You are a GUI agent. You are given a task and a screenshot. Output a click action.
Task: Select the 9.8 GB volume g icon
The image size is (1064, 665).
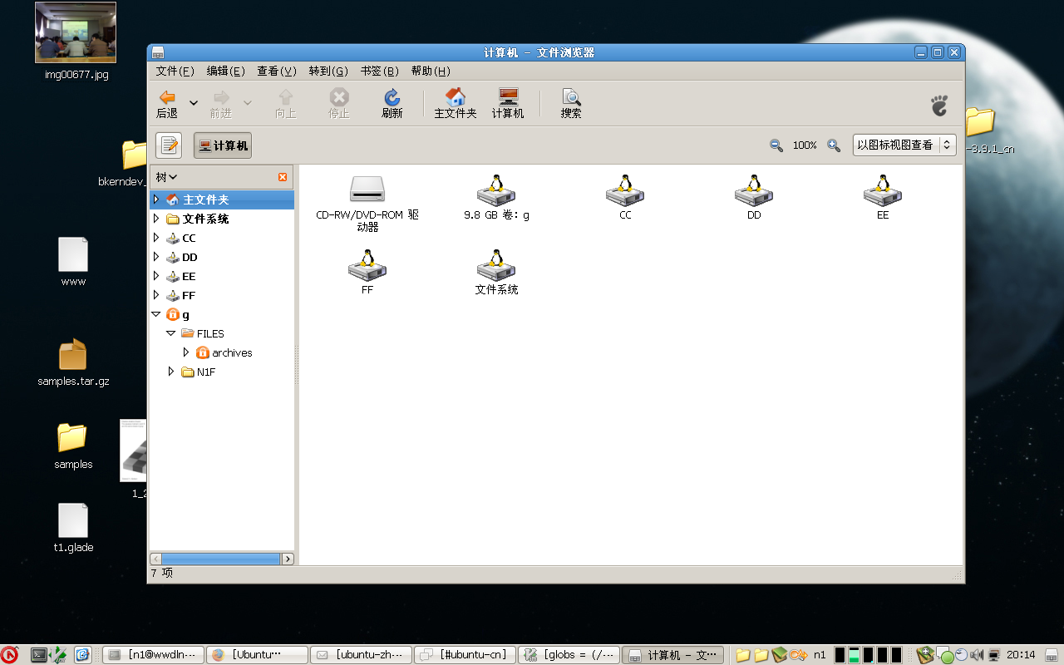496,190
